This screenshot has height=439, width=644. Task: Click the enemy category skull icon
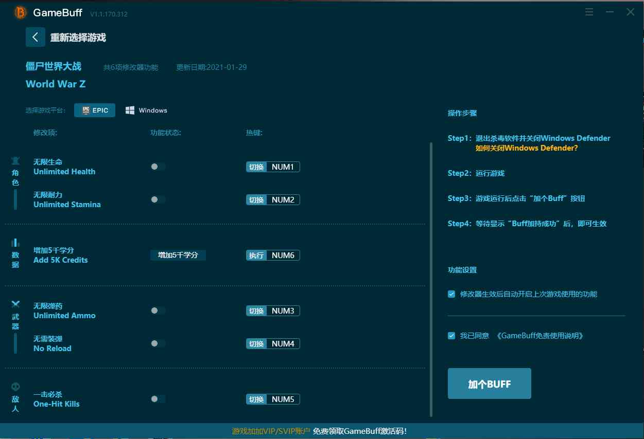click(x=15, y=386)
